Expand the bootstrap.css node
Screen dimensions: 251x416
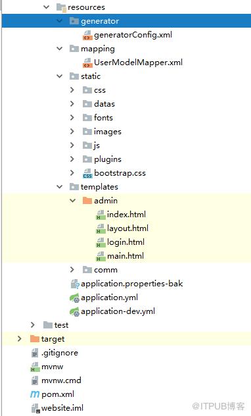72,172
